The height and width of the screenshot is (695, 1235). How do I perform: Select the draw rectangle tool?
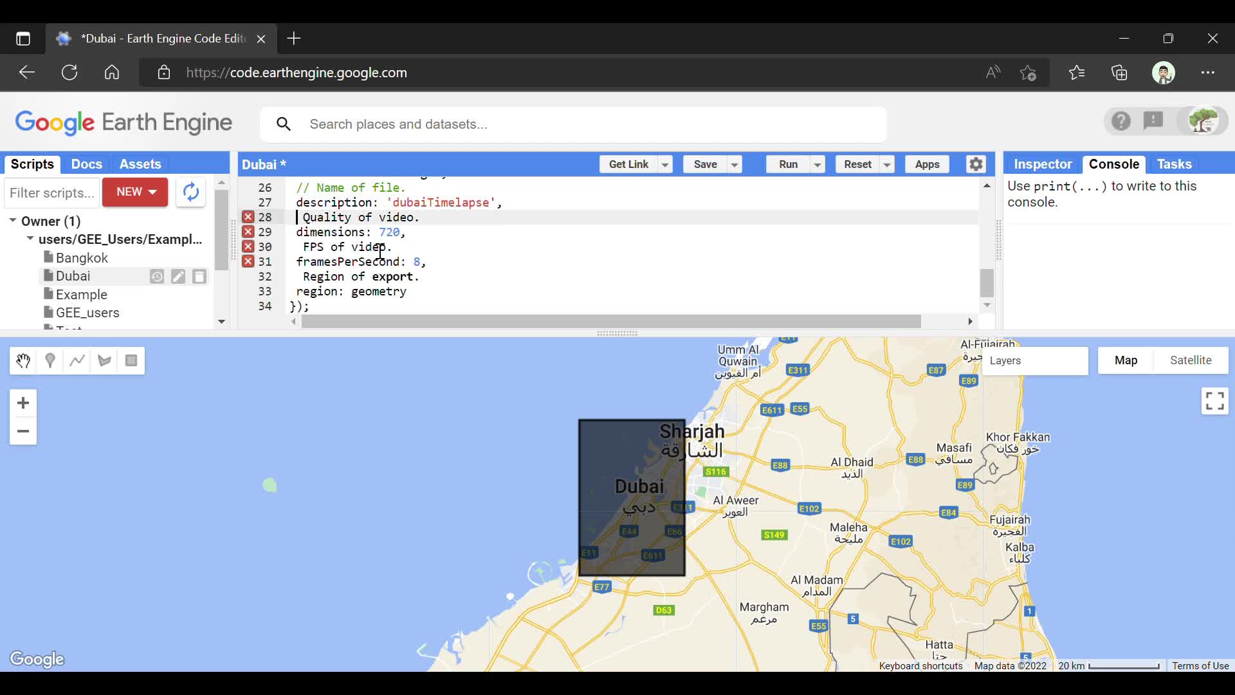(131, 361)
